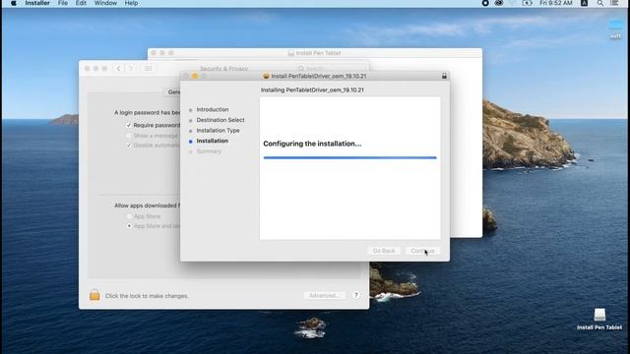Click the Go Back button
Image resolution: width=630 pixels, height=354 pixels.
[x=384, y=251]
